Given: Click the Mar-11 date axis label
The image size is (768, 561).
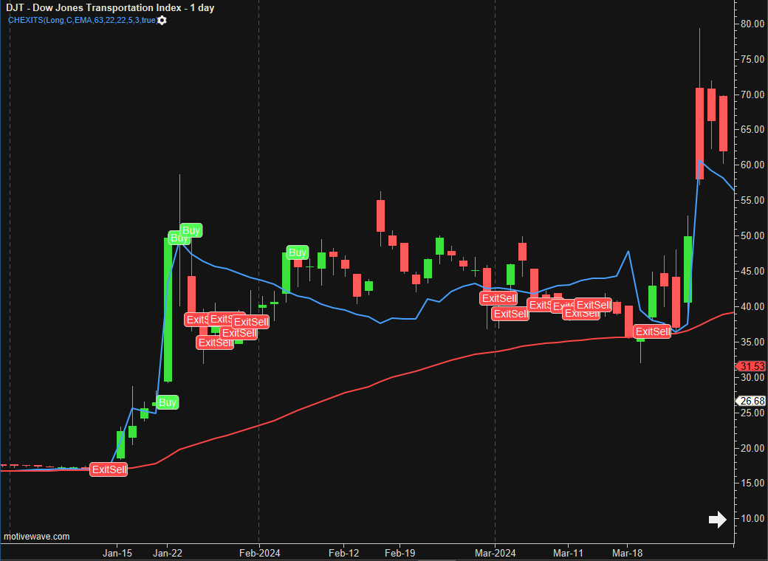Looking at the screenshot, I should 568,553.
